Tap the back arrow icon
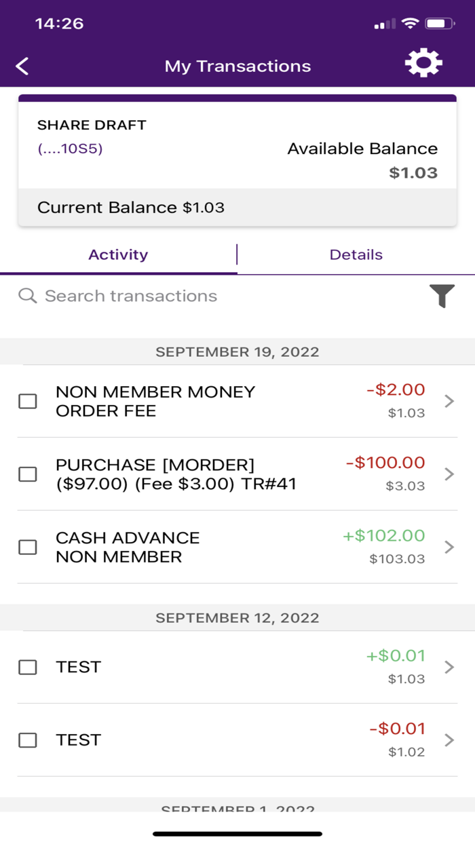The height and width of the screenshot is (844, 475). click(22, 66)
